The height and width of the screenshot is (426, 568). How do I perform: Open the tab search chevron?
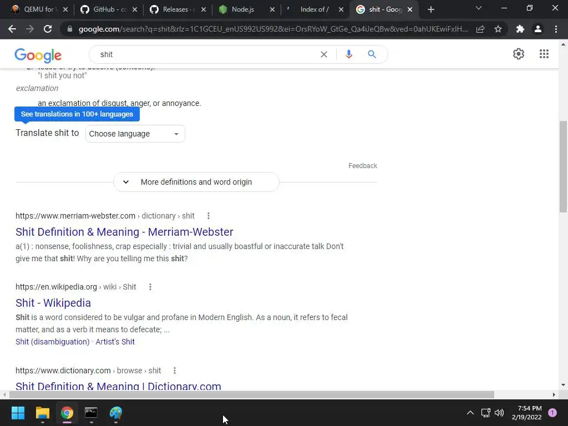tap(479, 8)
